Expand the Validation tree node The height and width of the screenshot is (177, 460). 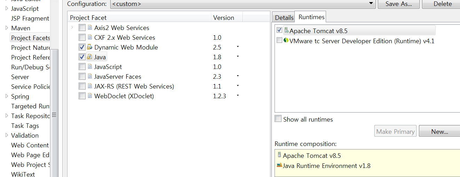pyautogui.click(x=7, y=135)
